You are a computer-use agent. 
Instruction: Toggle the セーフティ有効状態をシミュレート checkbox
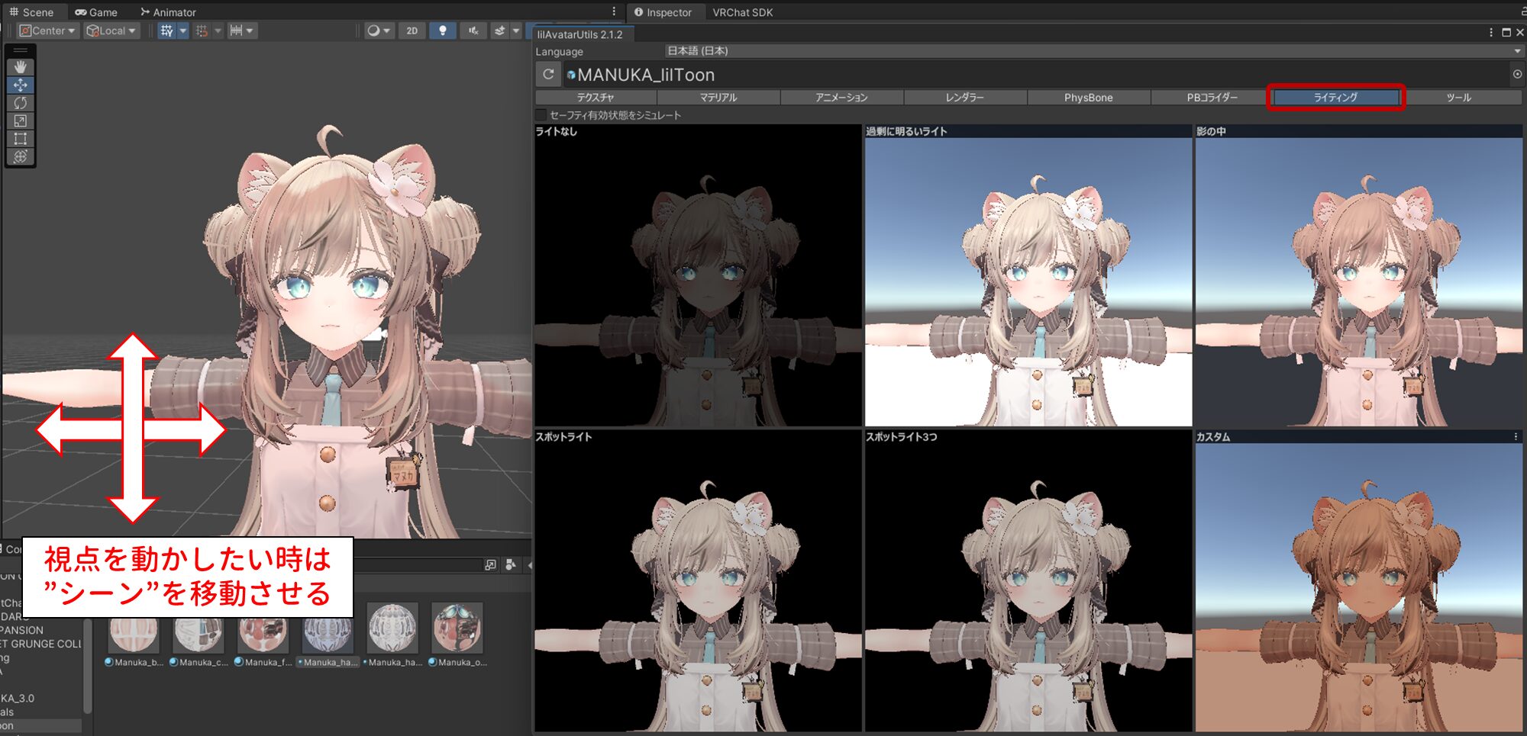tap(541, 115)
